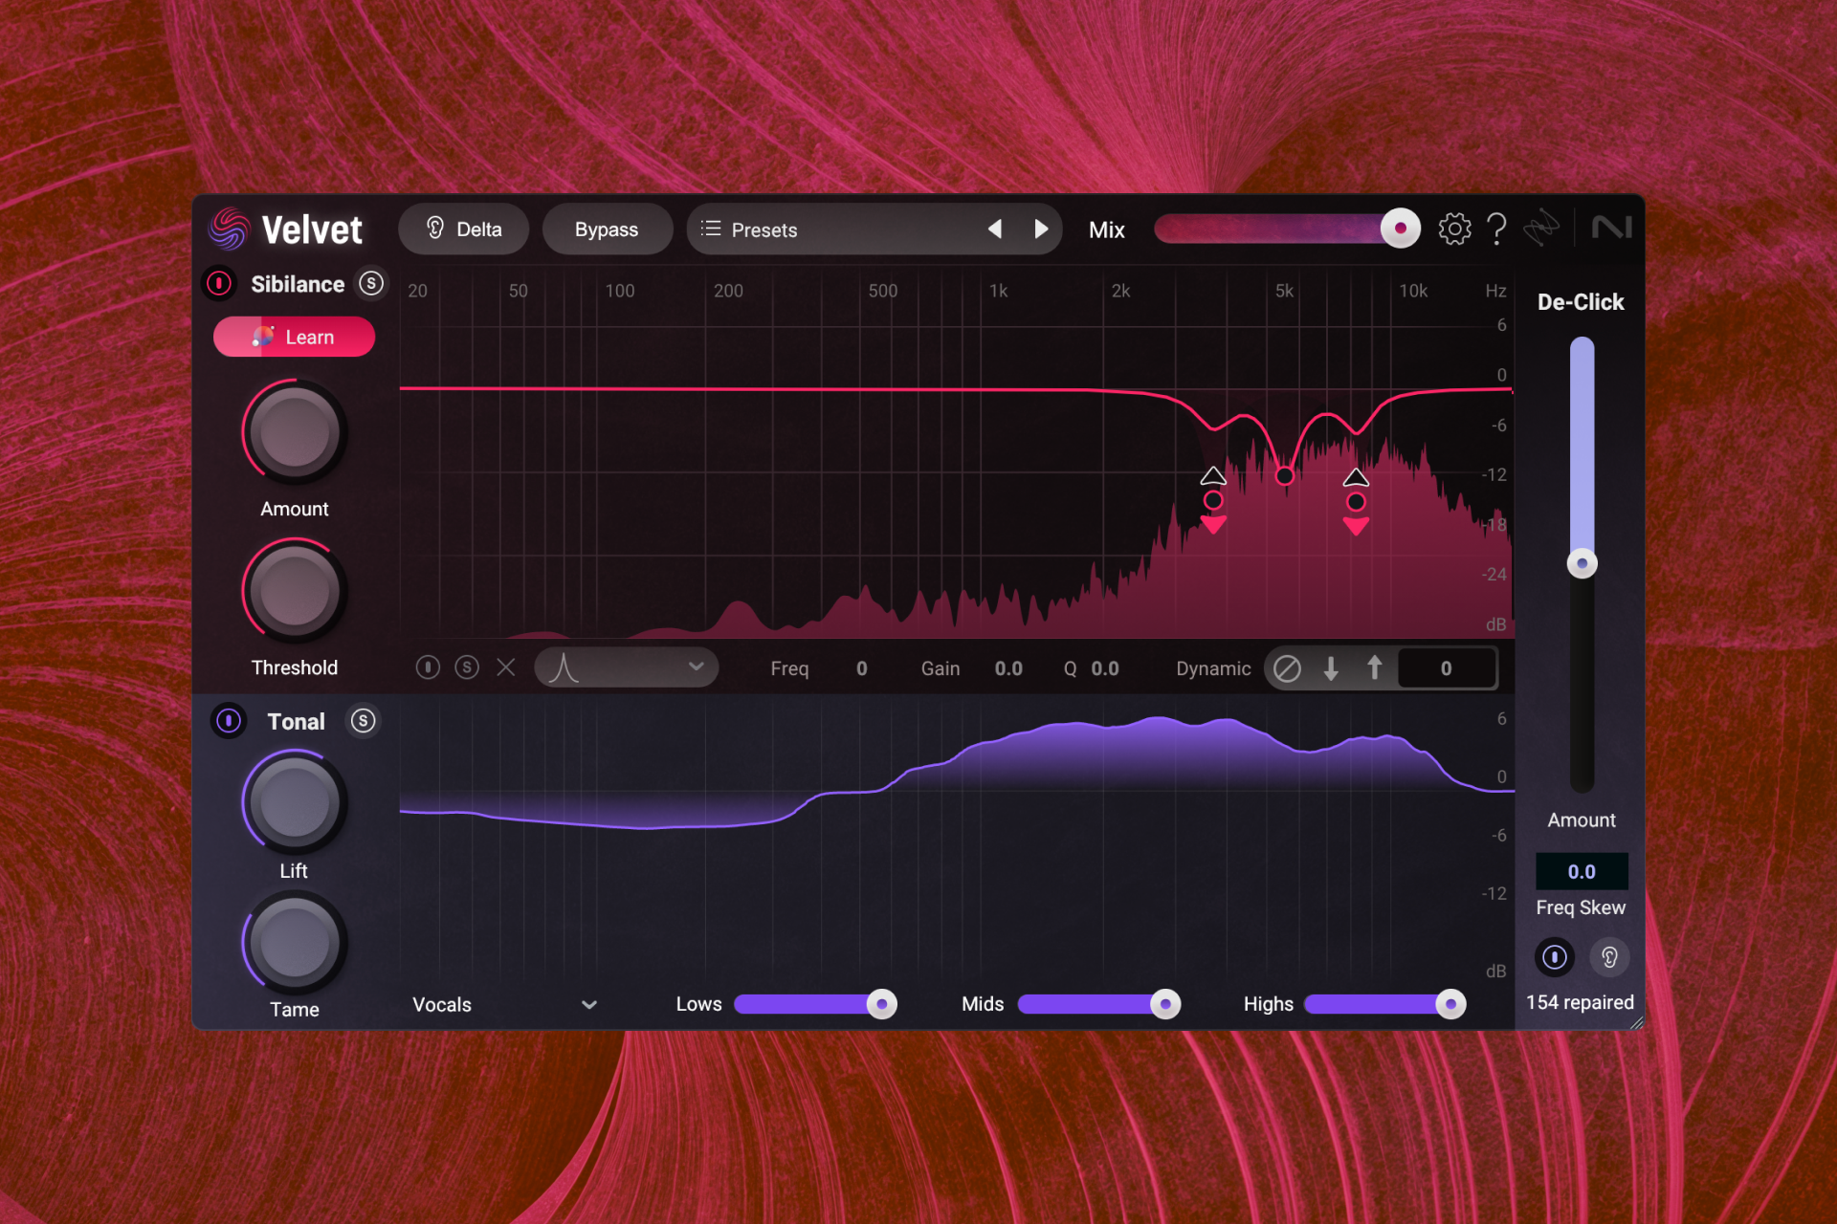Go to previous preset arrow

click(995, 229)
